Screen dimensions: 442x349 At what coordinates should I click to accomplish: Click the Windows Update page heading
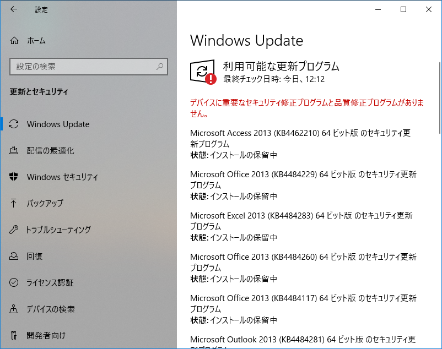(x=247, y=41)
